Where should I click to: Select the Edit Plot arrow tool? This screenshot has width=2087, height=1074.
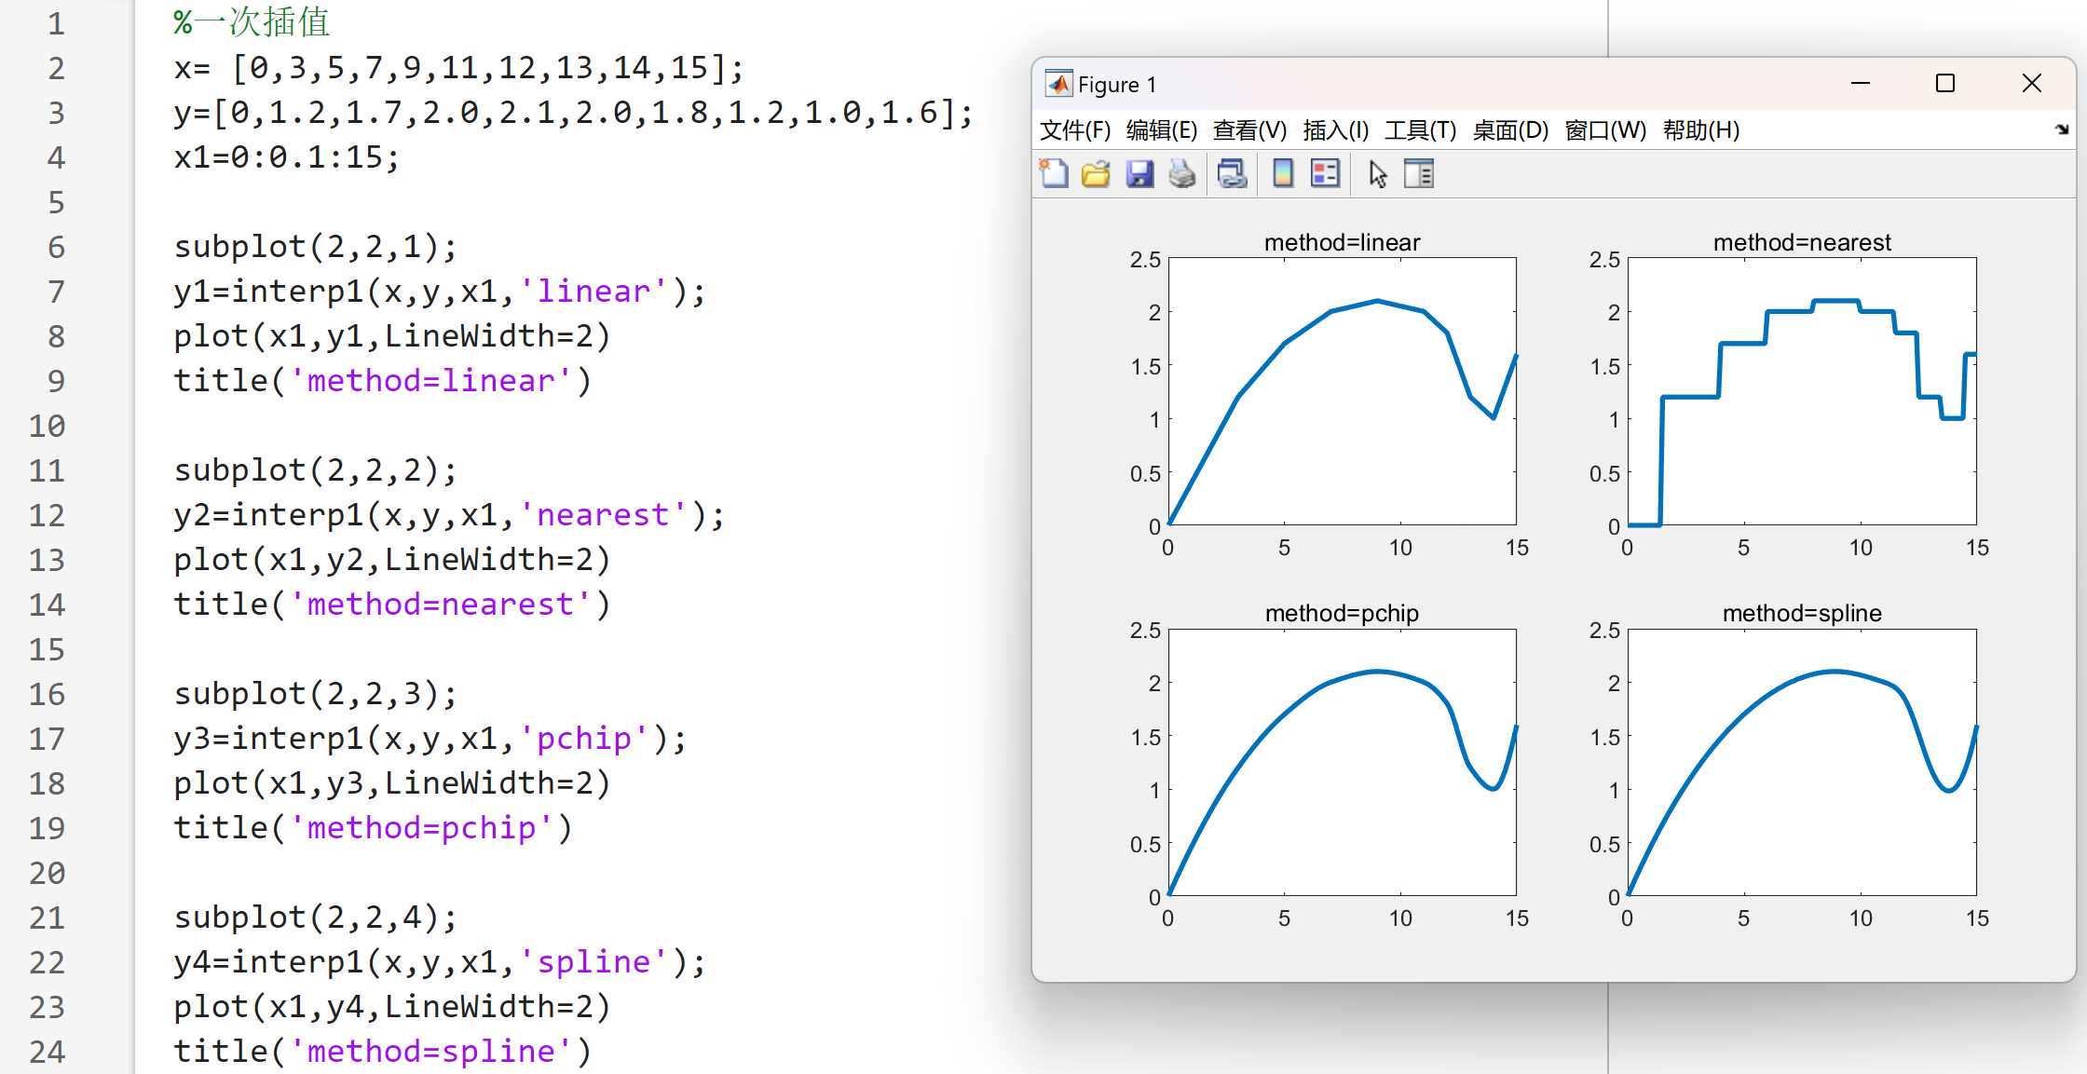(x=1378, y=174)
